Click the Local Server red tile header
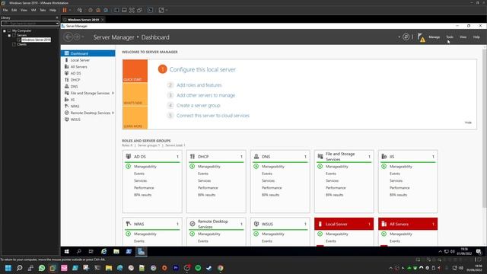Image resolution: width=487 pixels, height=274 pixels. (344, 224)
